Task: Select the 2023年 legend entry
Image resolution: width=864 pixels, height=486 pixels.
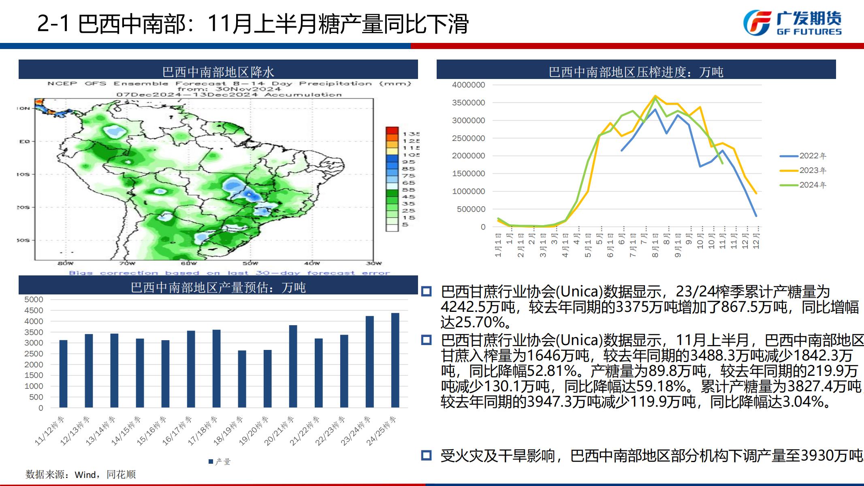Action: click(x=803, y=171)
